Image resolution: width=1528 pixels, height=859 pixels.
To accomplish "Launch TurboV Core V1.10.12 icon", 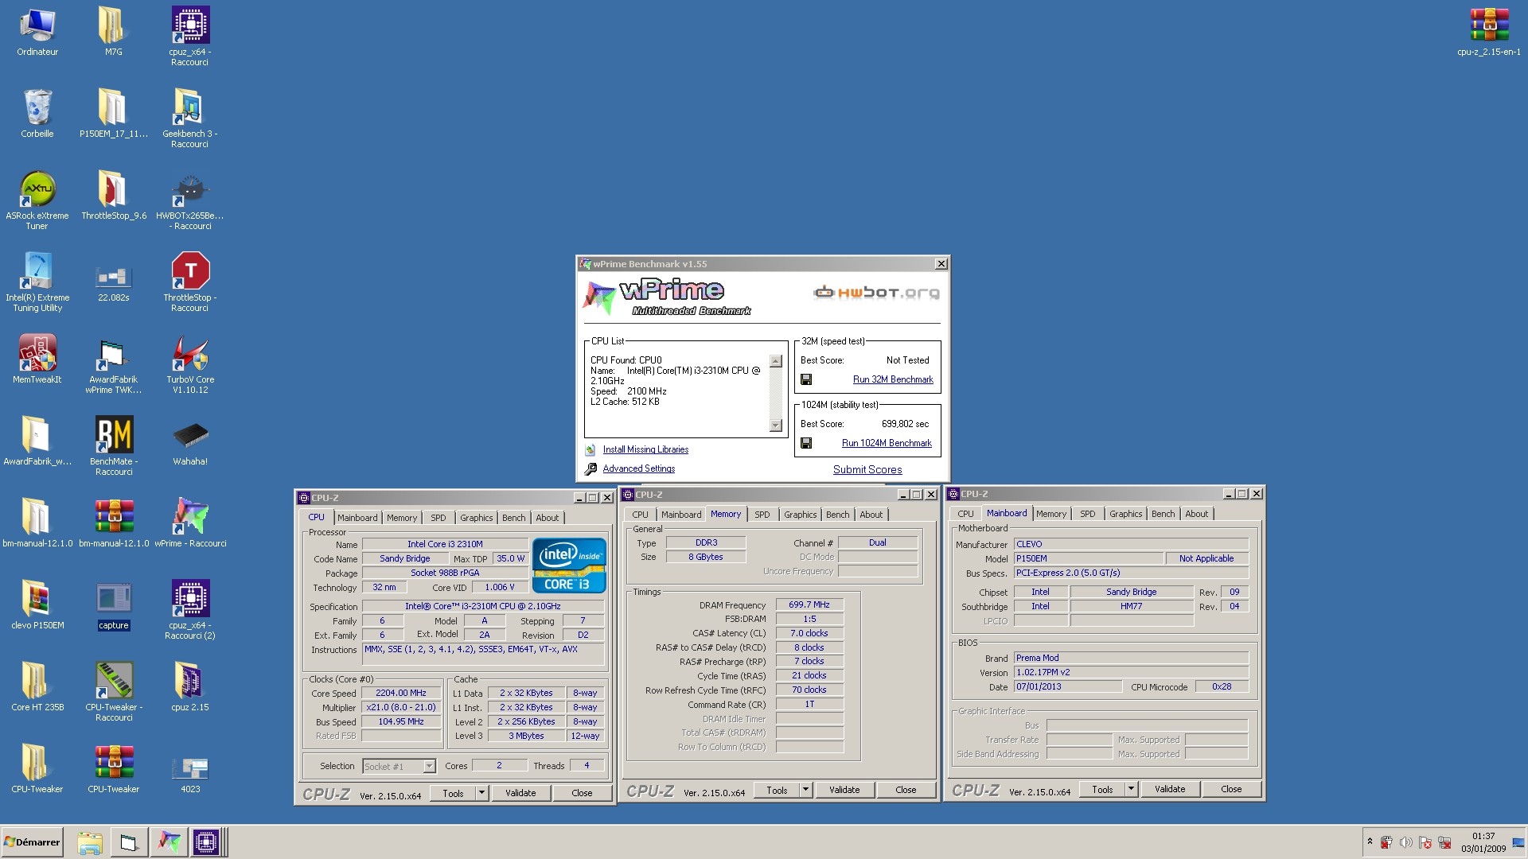I will point(189,363).
